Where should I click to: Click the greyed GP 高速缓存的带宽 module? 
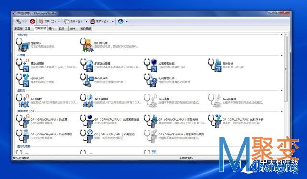174,136
